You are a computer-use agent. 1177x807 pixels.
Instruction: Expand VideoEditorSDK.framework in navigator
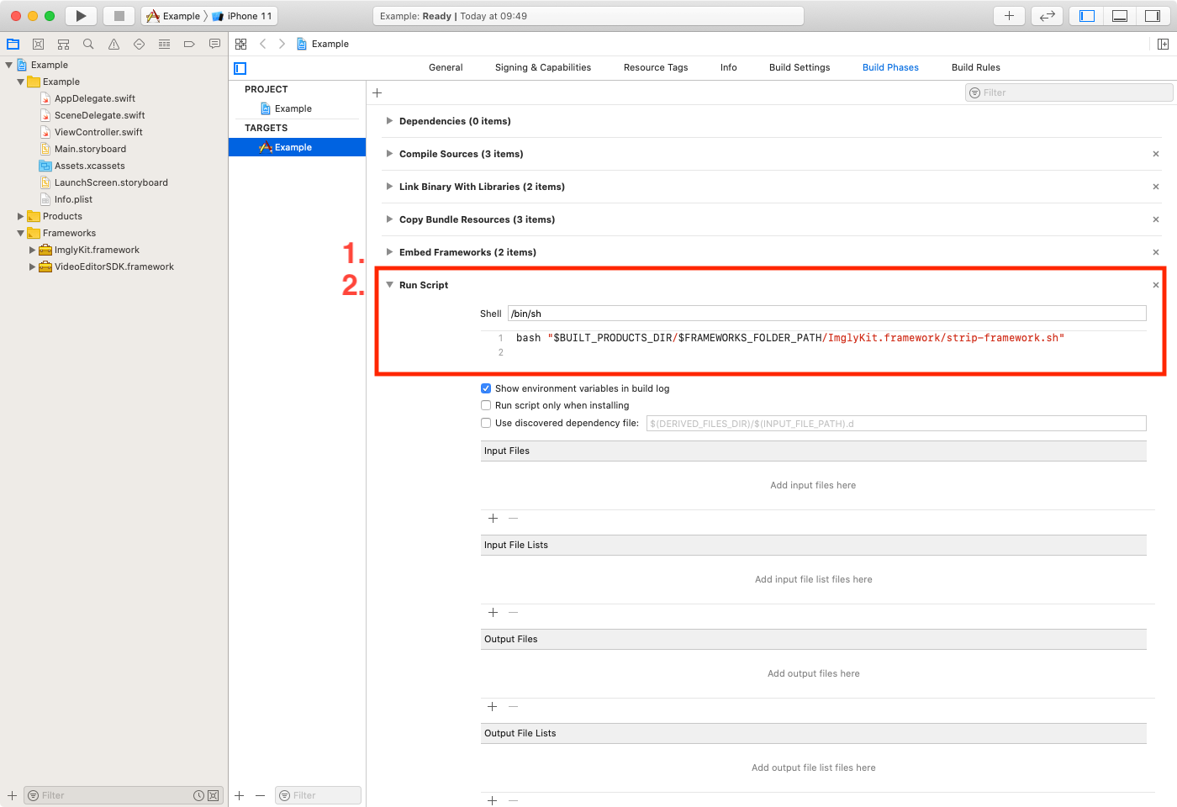click(33, 266)
